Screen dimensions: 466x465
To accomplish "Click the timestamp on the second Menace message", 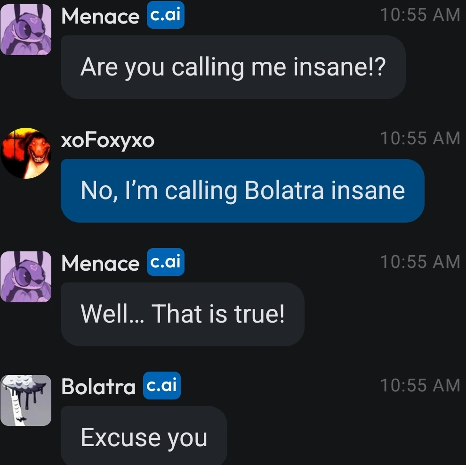I will (x=420, y=262).
